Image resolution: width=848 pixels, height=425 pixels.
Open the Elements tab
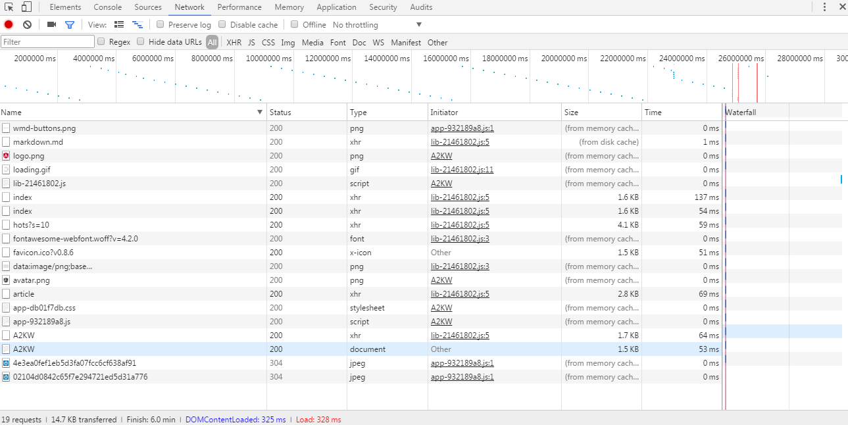coord(66,7)
